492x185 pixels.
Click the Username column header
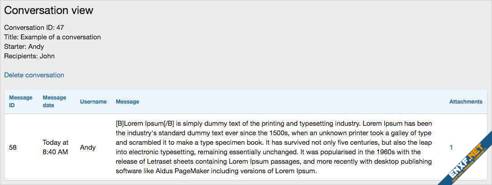tap(93, 102)
